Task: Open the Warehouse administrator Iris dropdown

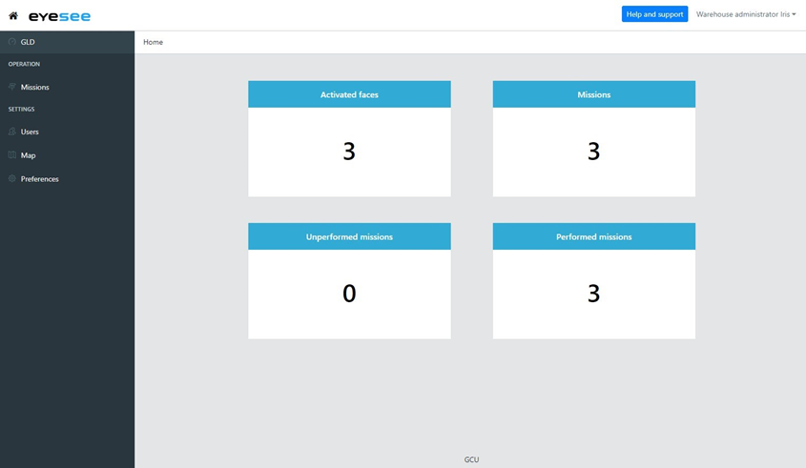Action: (746, 14)
